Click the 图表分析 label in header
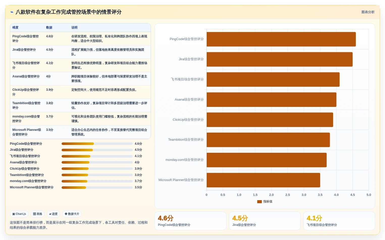This screenshot has width=385, height=240. (368, 12)
